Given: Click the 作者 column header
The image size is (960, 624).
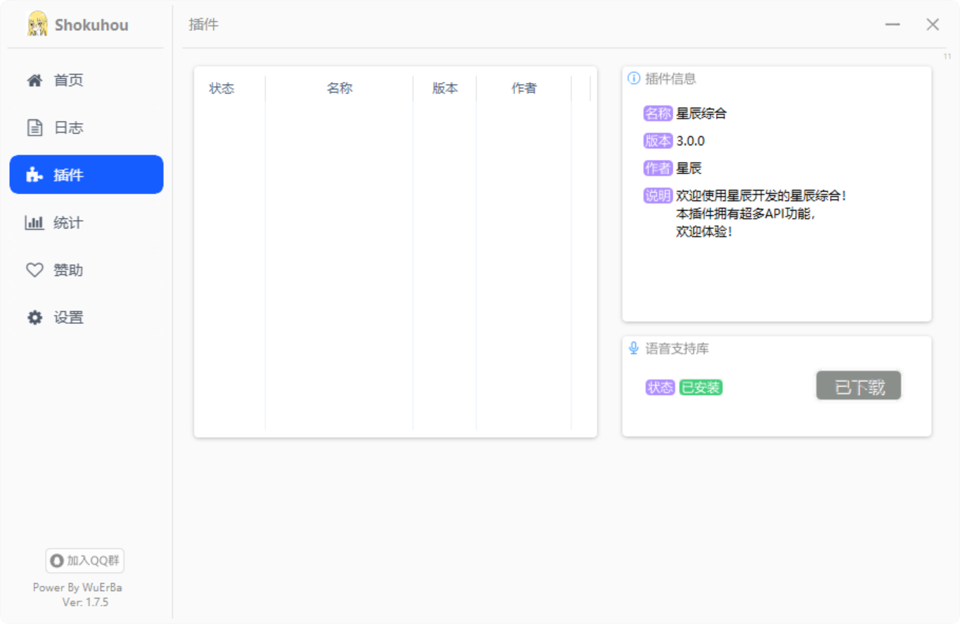Looking at the screenshot, I should click(x=524, y=89).
